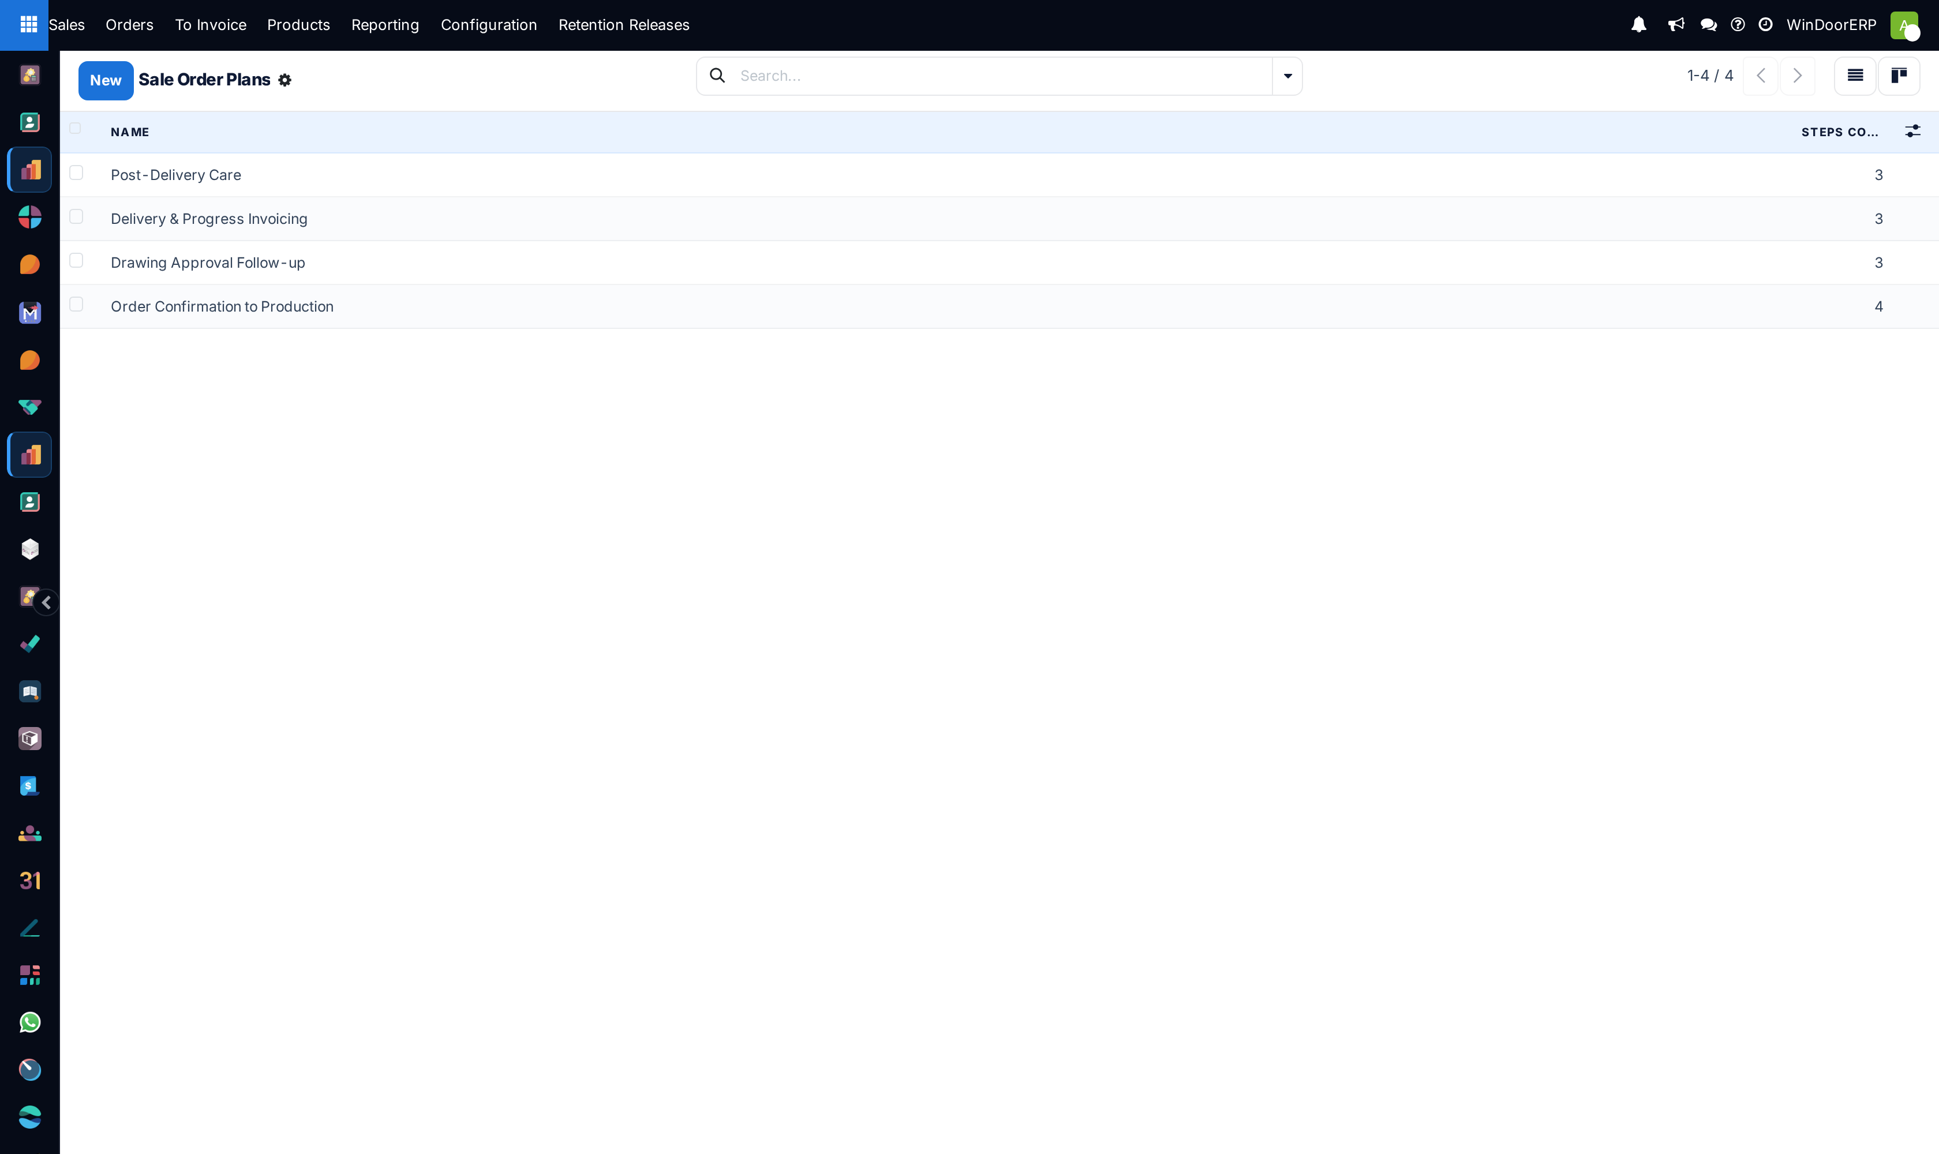Image resolution: width=1939 pixels, height=1154 pixels.
Task: Go to previous page of records
Action: (x=1760, y=76)
